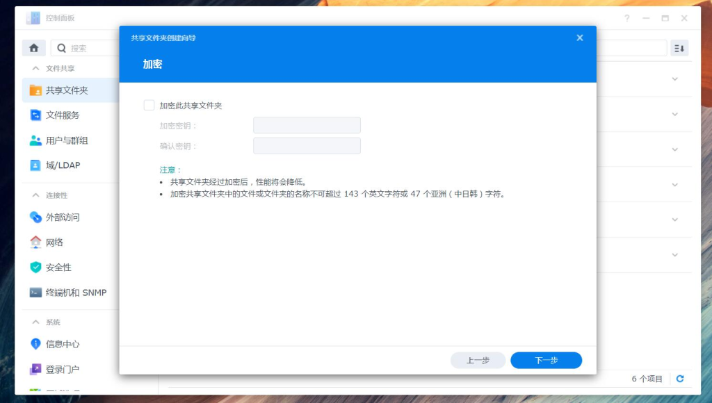Collapse the 文件共享 section
This screenshot has width=712, height=403.
click(x=35, y=67)
